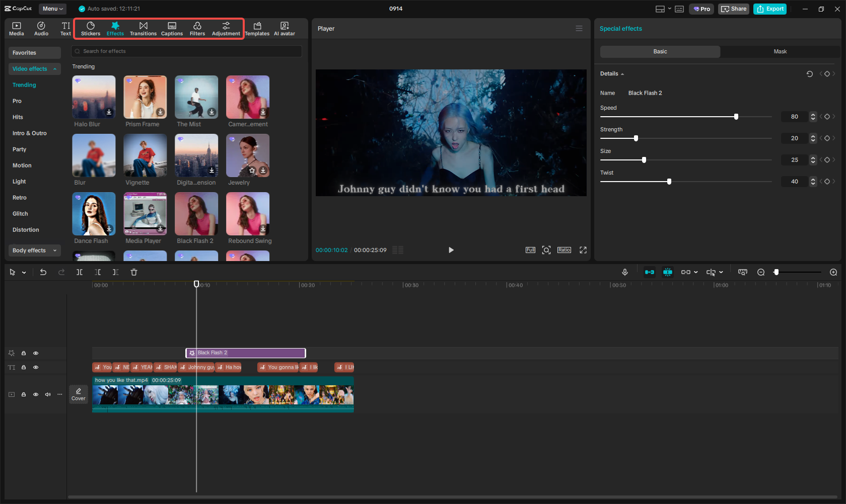The width and height of the screenshot is (846, 504).
Task: Mute the video track audio
Action: (x=48, y=394)
